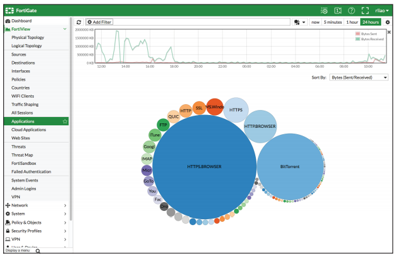Viewport: 396px width, 257px height.
Task: Open All Sessions view
Action: pyautogui.click(x=22, y=113)
